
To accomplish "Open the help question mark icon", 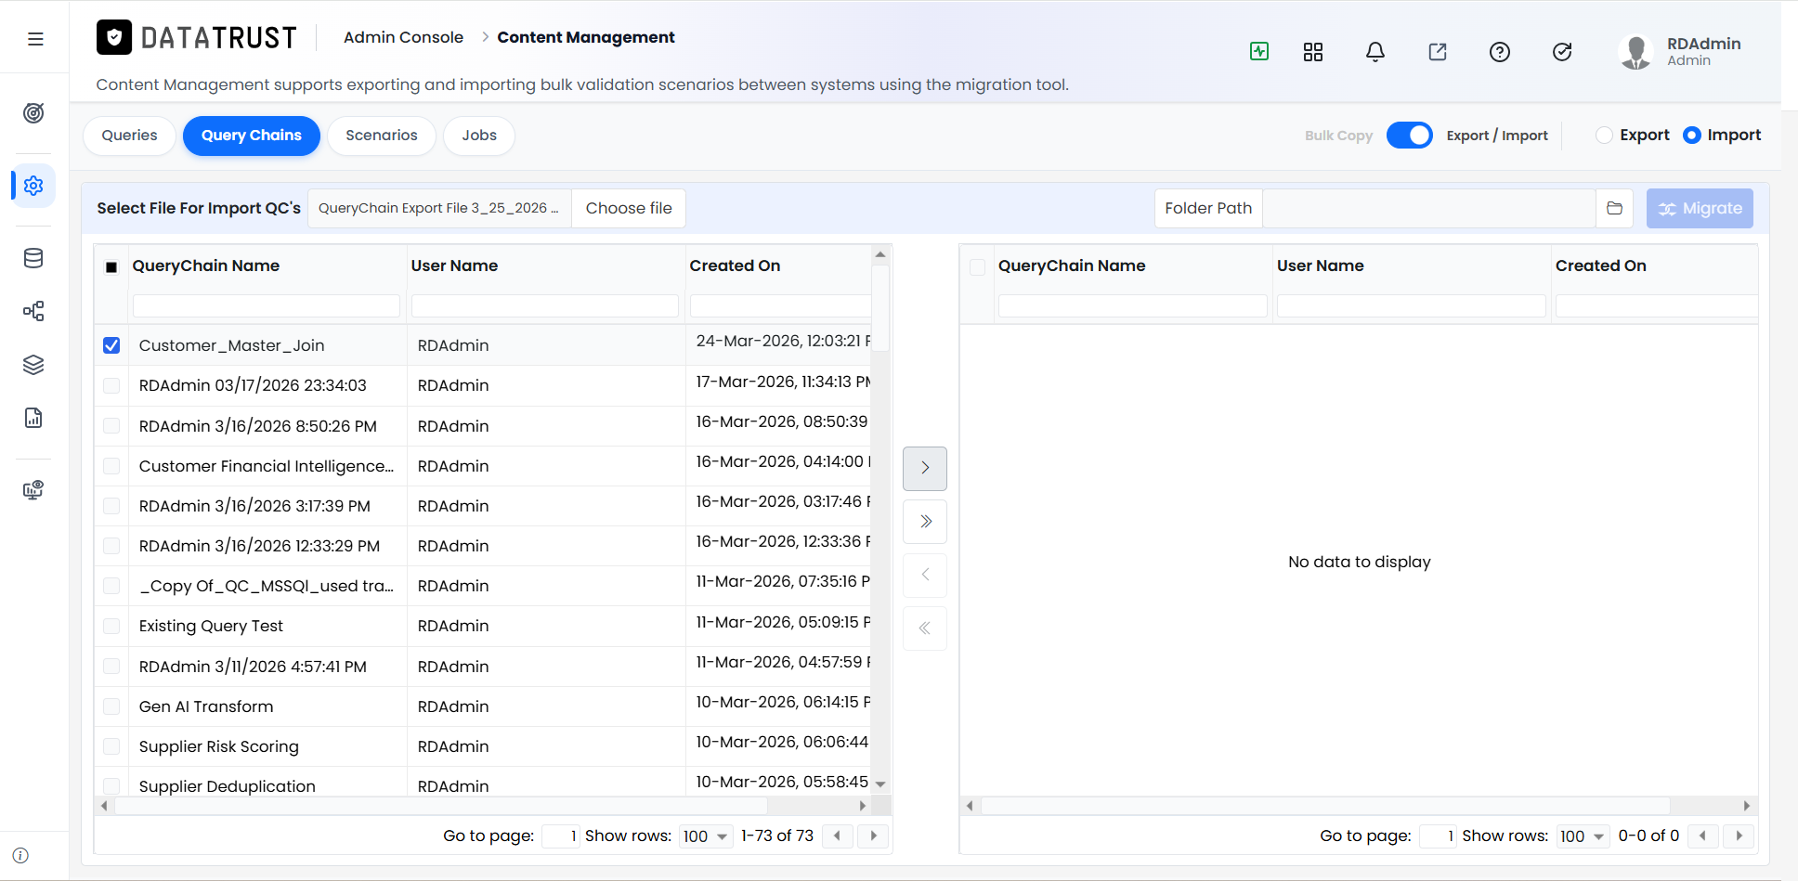I will coord(1500,52).
